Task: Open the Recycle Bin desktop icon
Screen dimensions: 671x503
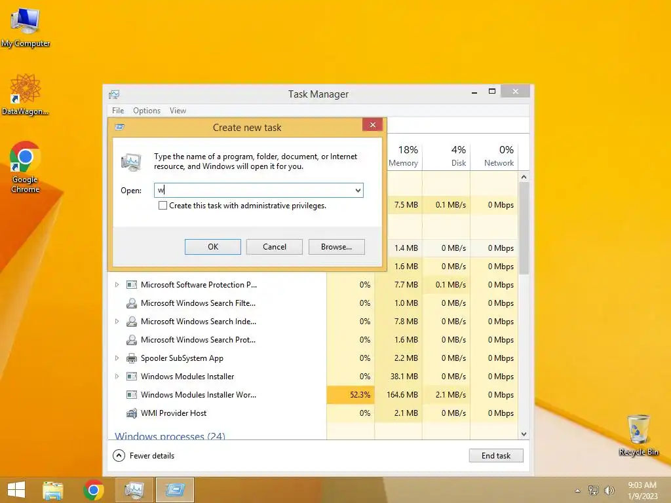Action: click(638, 436)
